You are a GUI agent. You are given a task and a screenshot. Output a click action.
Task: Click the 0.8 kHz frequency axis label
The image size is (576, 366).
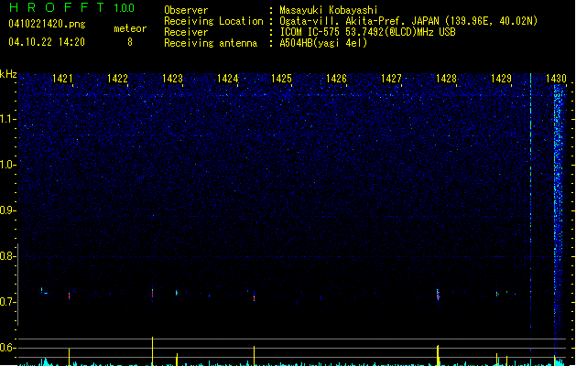point(7,256)
